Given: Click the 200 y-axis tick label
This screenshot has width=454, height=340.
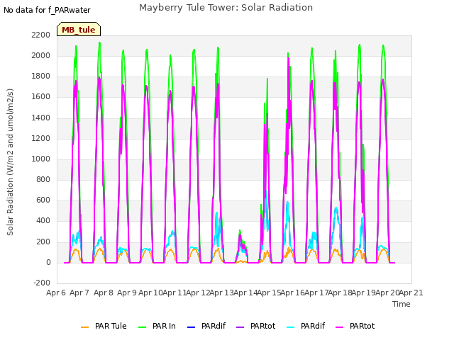Looking at the screenshot, I should (x=43, y=242).
